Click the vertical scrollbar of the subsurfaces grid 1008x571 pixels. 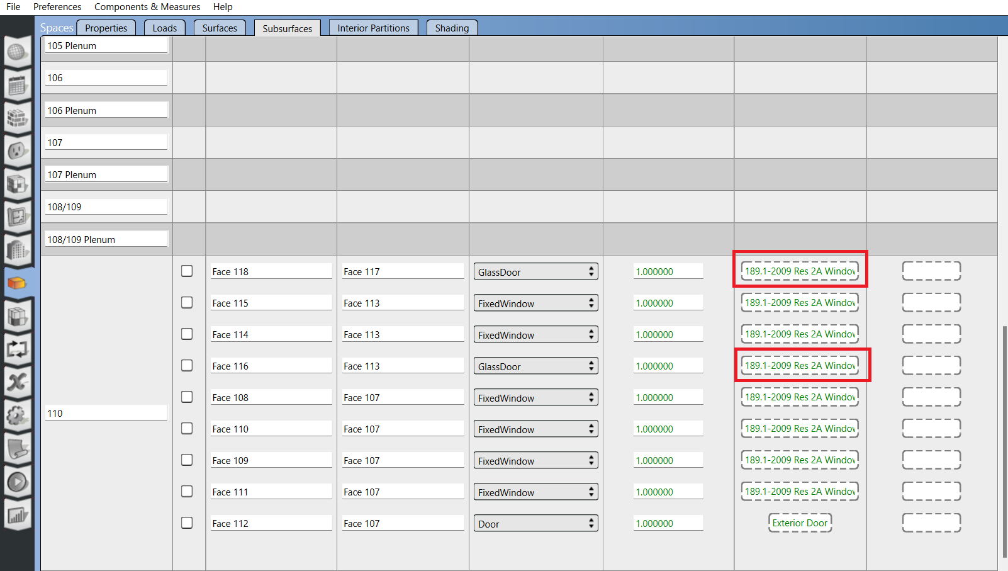click(x=1005, y=441)
